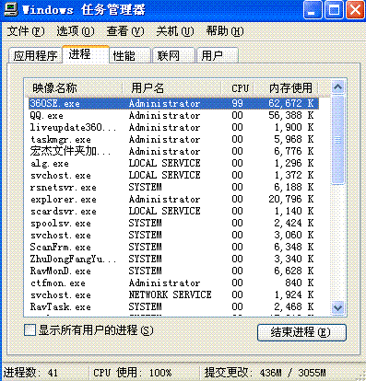Switch to the 性能 tab
The height and width of the screenshot is (381, 366).
[130, 55]
